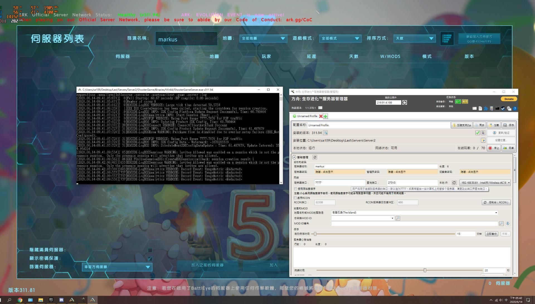The width and height of the screenshot is (535, 304).
Task: Toggle the 启用游戏查字符 checkbox
Action: pos(295,189)
